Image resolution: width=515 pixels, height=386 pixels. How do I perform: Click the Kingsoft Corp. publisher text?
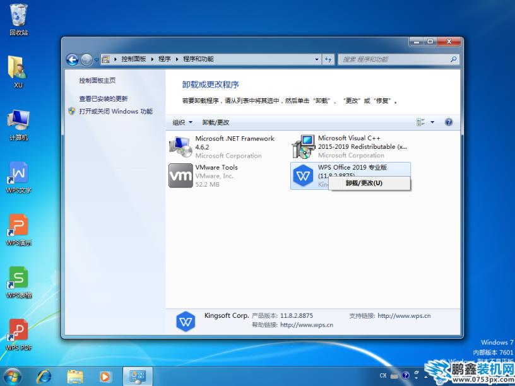pyautogui.click(x=227, y=316)
